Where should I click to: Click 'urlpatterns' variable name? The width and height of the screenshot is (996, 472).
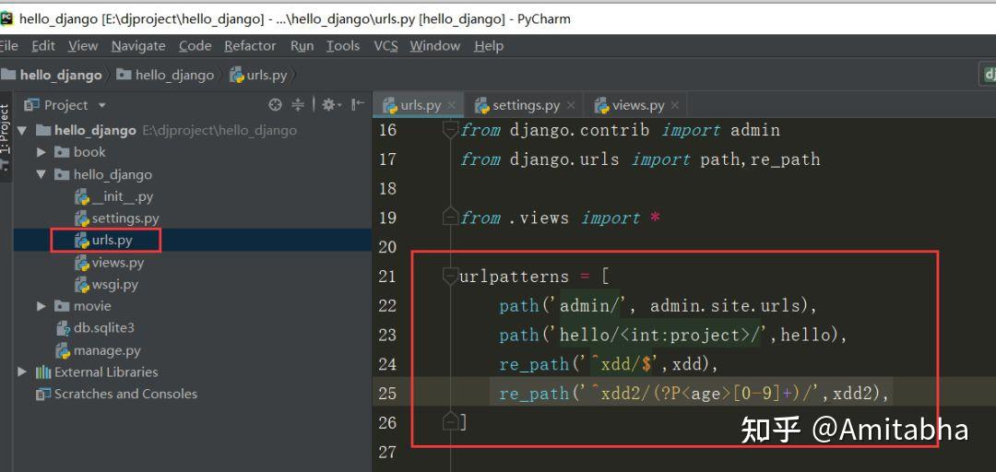click(x=515, y=277)
